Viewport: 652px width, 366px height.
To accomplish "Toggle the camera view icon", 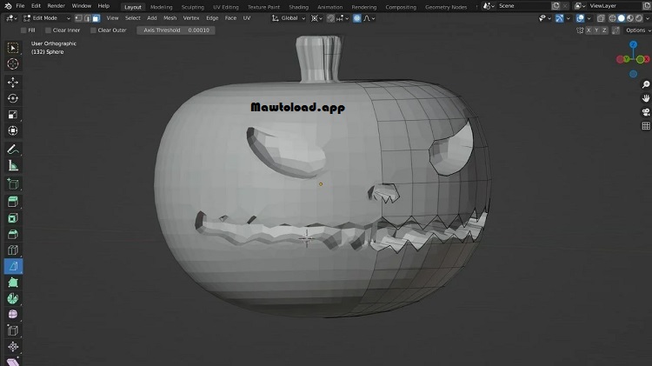I will pyautogui.click(x=646, y=112).
